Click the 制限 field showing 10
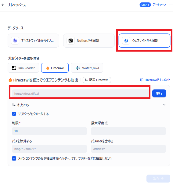This screenshot has width=173, height=192. [x=49, y=131]
